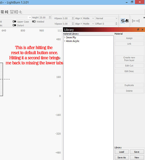Show hidden toolbar items with chevron
The width and height of the screenshot is (145, 160).
pyautogui.click(x=144, y=18)
